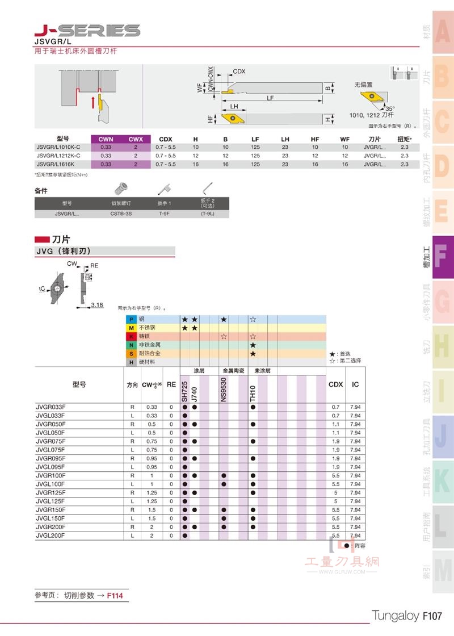Viewport: 454px width, 636px height.
Task: Select the JVGL033F insert row
Action: 200,415
